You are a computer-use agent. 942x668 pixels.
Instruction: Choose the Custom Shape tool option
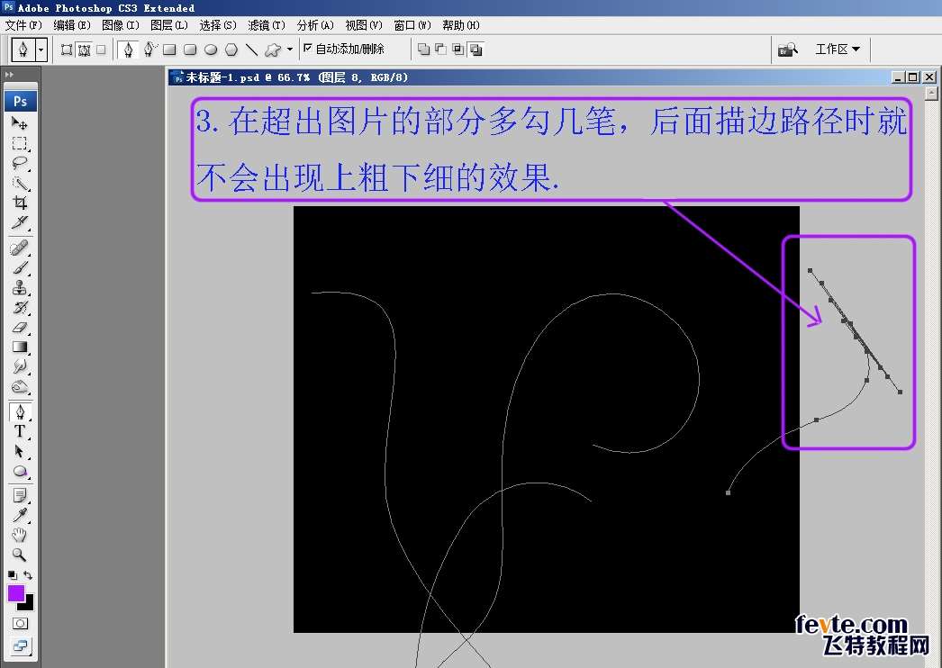pyautogui.click(x=273, y=50)
